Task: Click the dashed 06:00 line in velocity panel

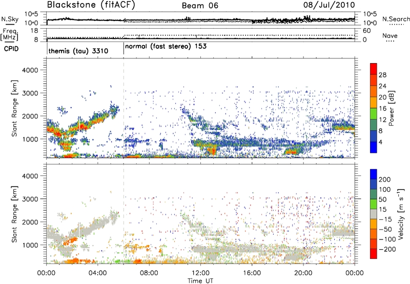Action: point(124,213)
